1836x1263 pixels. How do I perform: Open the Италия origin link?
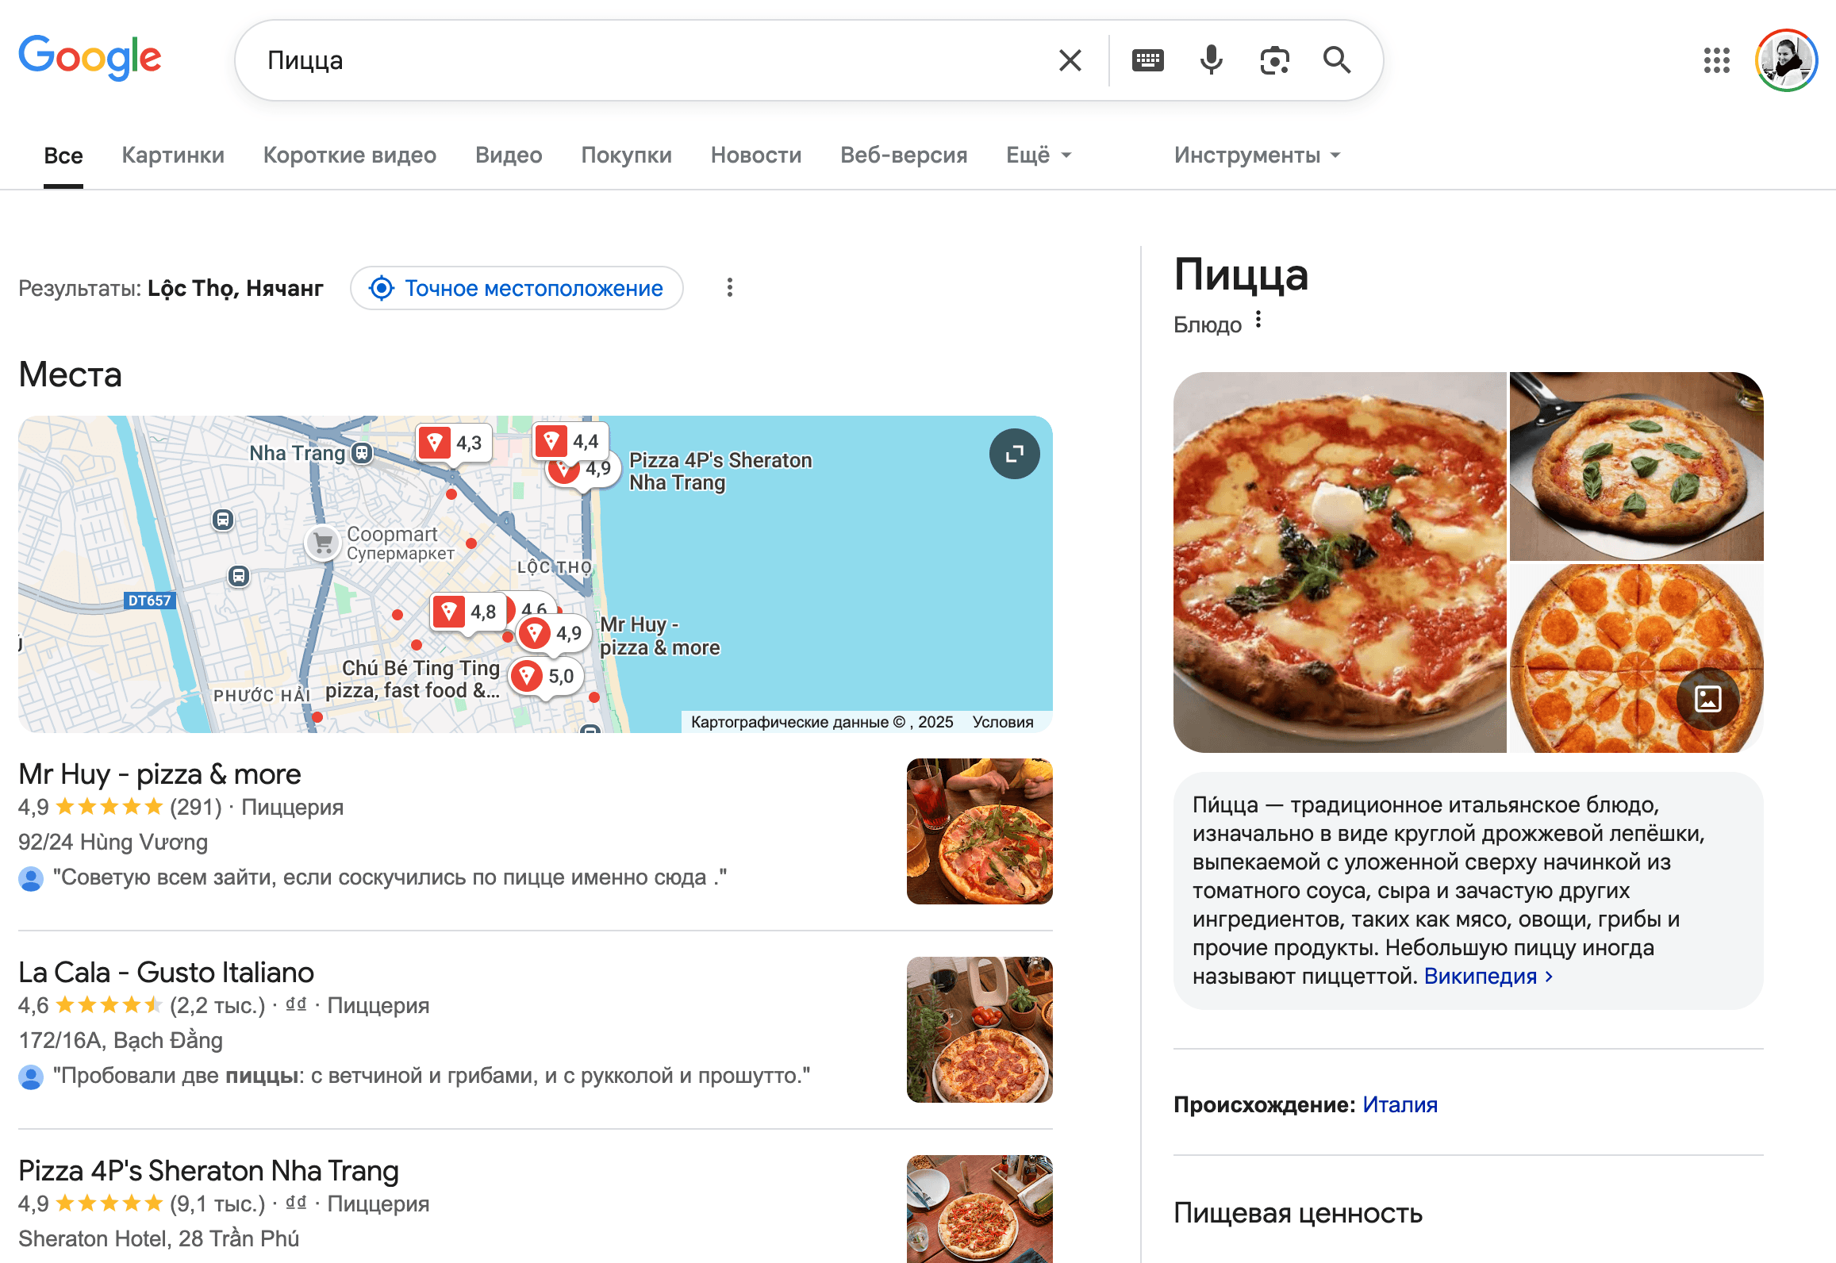coord(1400,1104)
